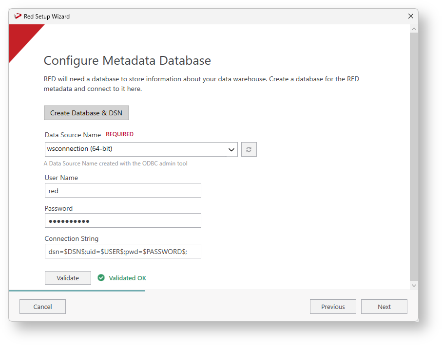Click the scrollbar up arrow
Screen dimensions: 442x345
pos(414,29)
